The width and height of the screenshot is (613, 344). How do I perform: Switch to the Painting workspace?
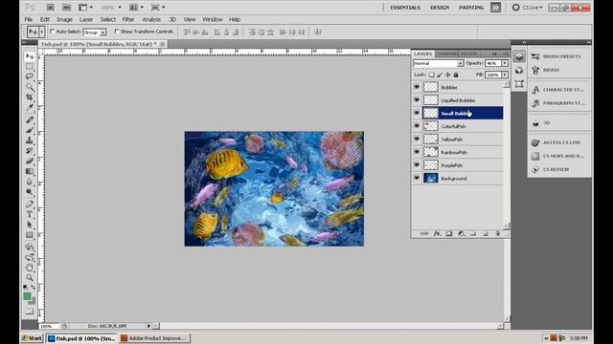pyautogui.click(x=471, y=8)
